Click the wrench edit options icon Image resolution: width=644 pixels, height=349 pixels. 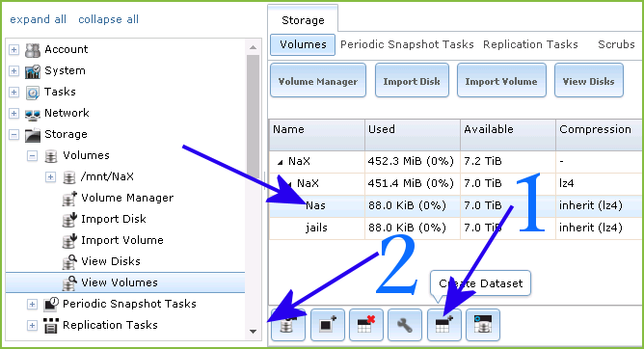click(x=405, y=325)
